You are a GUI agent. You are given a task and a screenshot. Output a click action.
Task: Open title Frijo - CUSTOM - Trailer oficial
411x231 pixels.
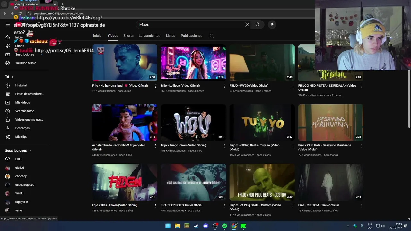click(x=318, y=205)
